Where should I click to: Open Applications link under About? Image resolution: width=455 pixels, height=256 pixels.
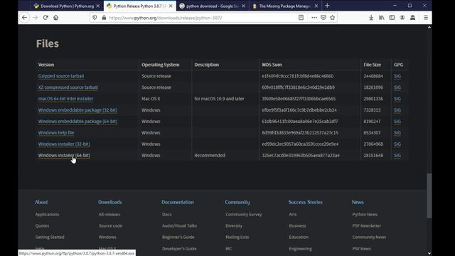47,215
